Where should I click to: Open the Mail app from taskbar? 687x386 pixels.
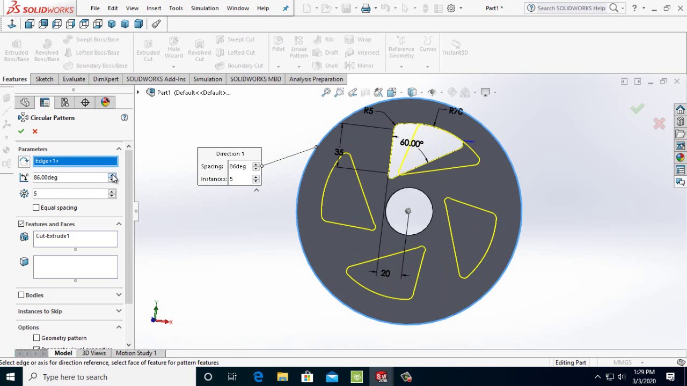[x=332, y=377]
